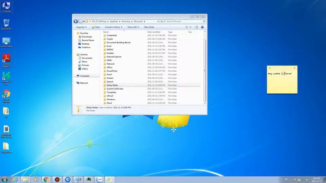326x183 pixels.
Task: Open recent locations dropdown beside Forward arrow
Action: (84, 21)
